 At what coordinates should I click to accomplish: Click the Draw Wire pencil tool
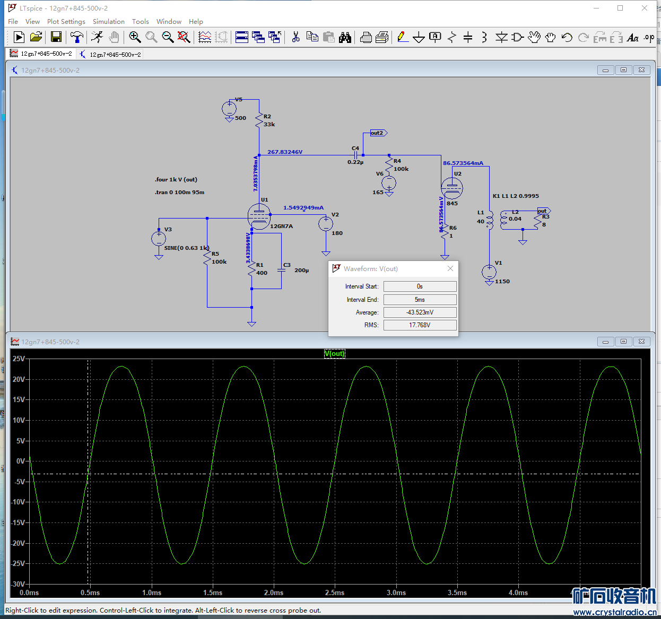click(x=403, y=37)
